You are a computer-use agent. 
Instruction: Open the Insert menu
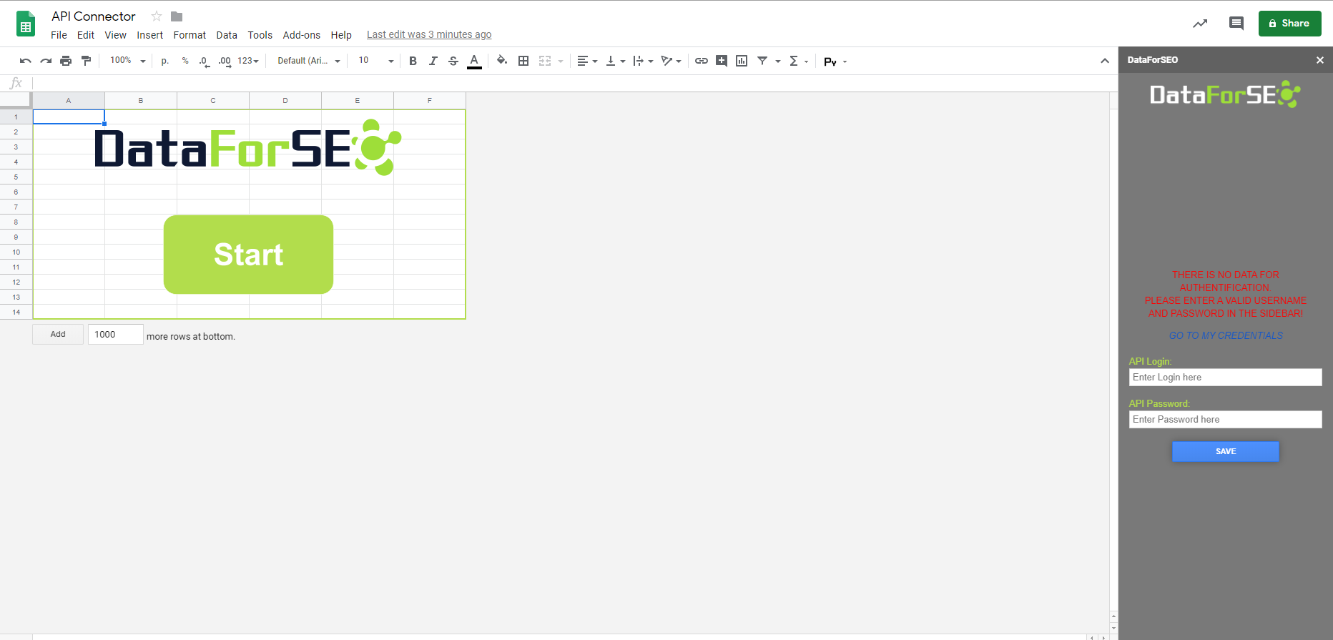pyautogui.click(x=150, y=35)
